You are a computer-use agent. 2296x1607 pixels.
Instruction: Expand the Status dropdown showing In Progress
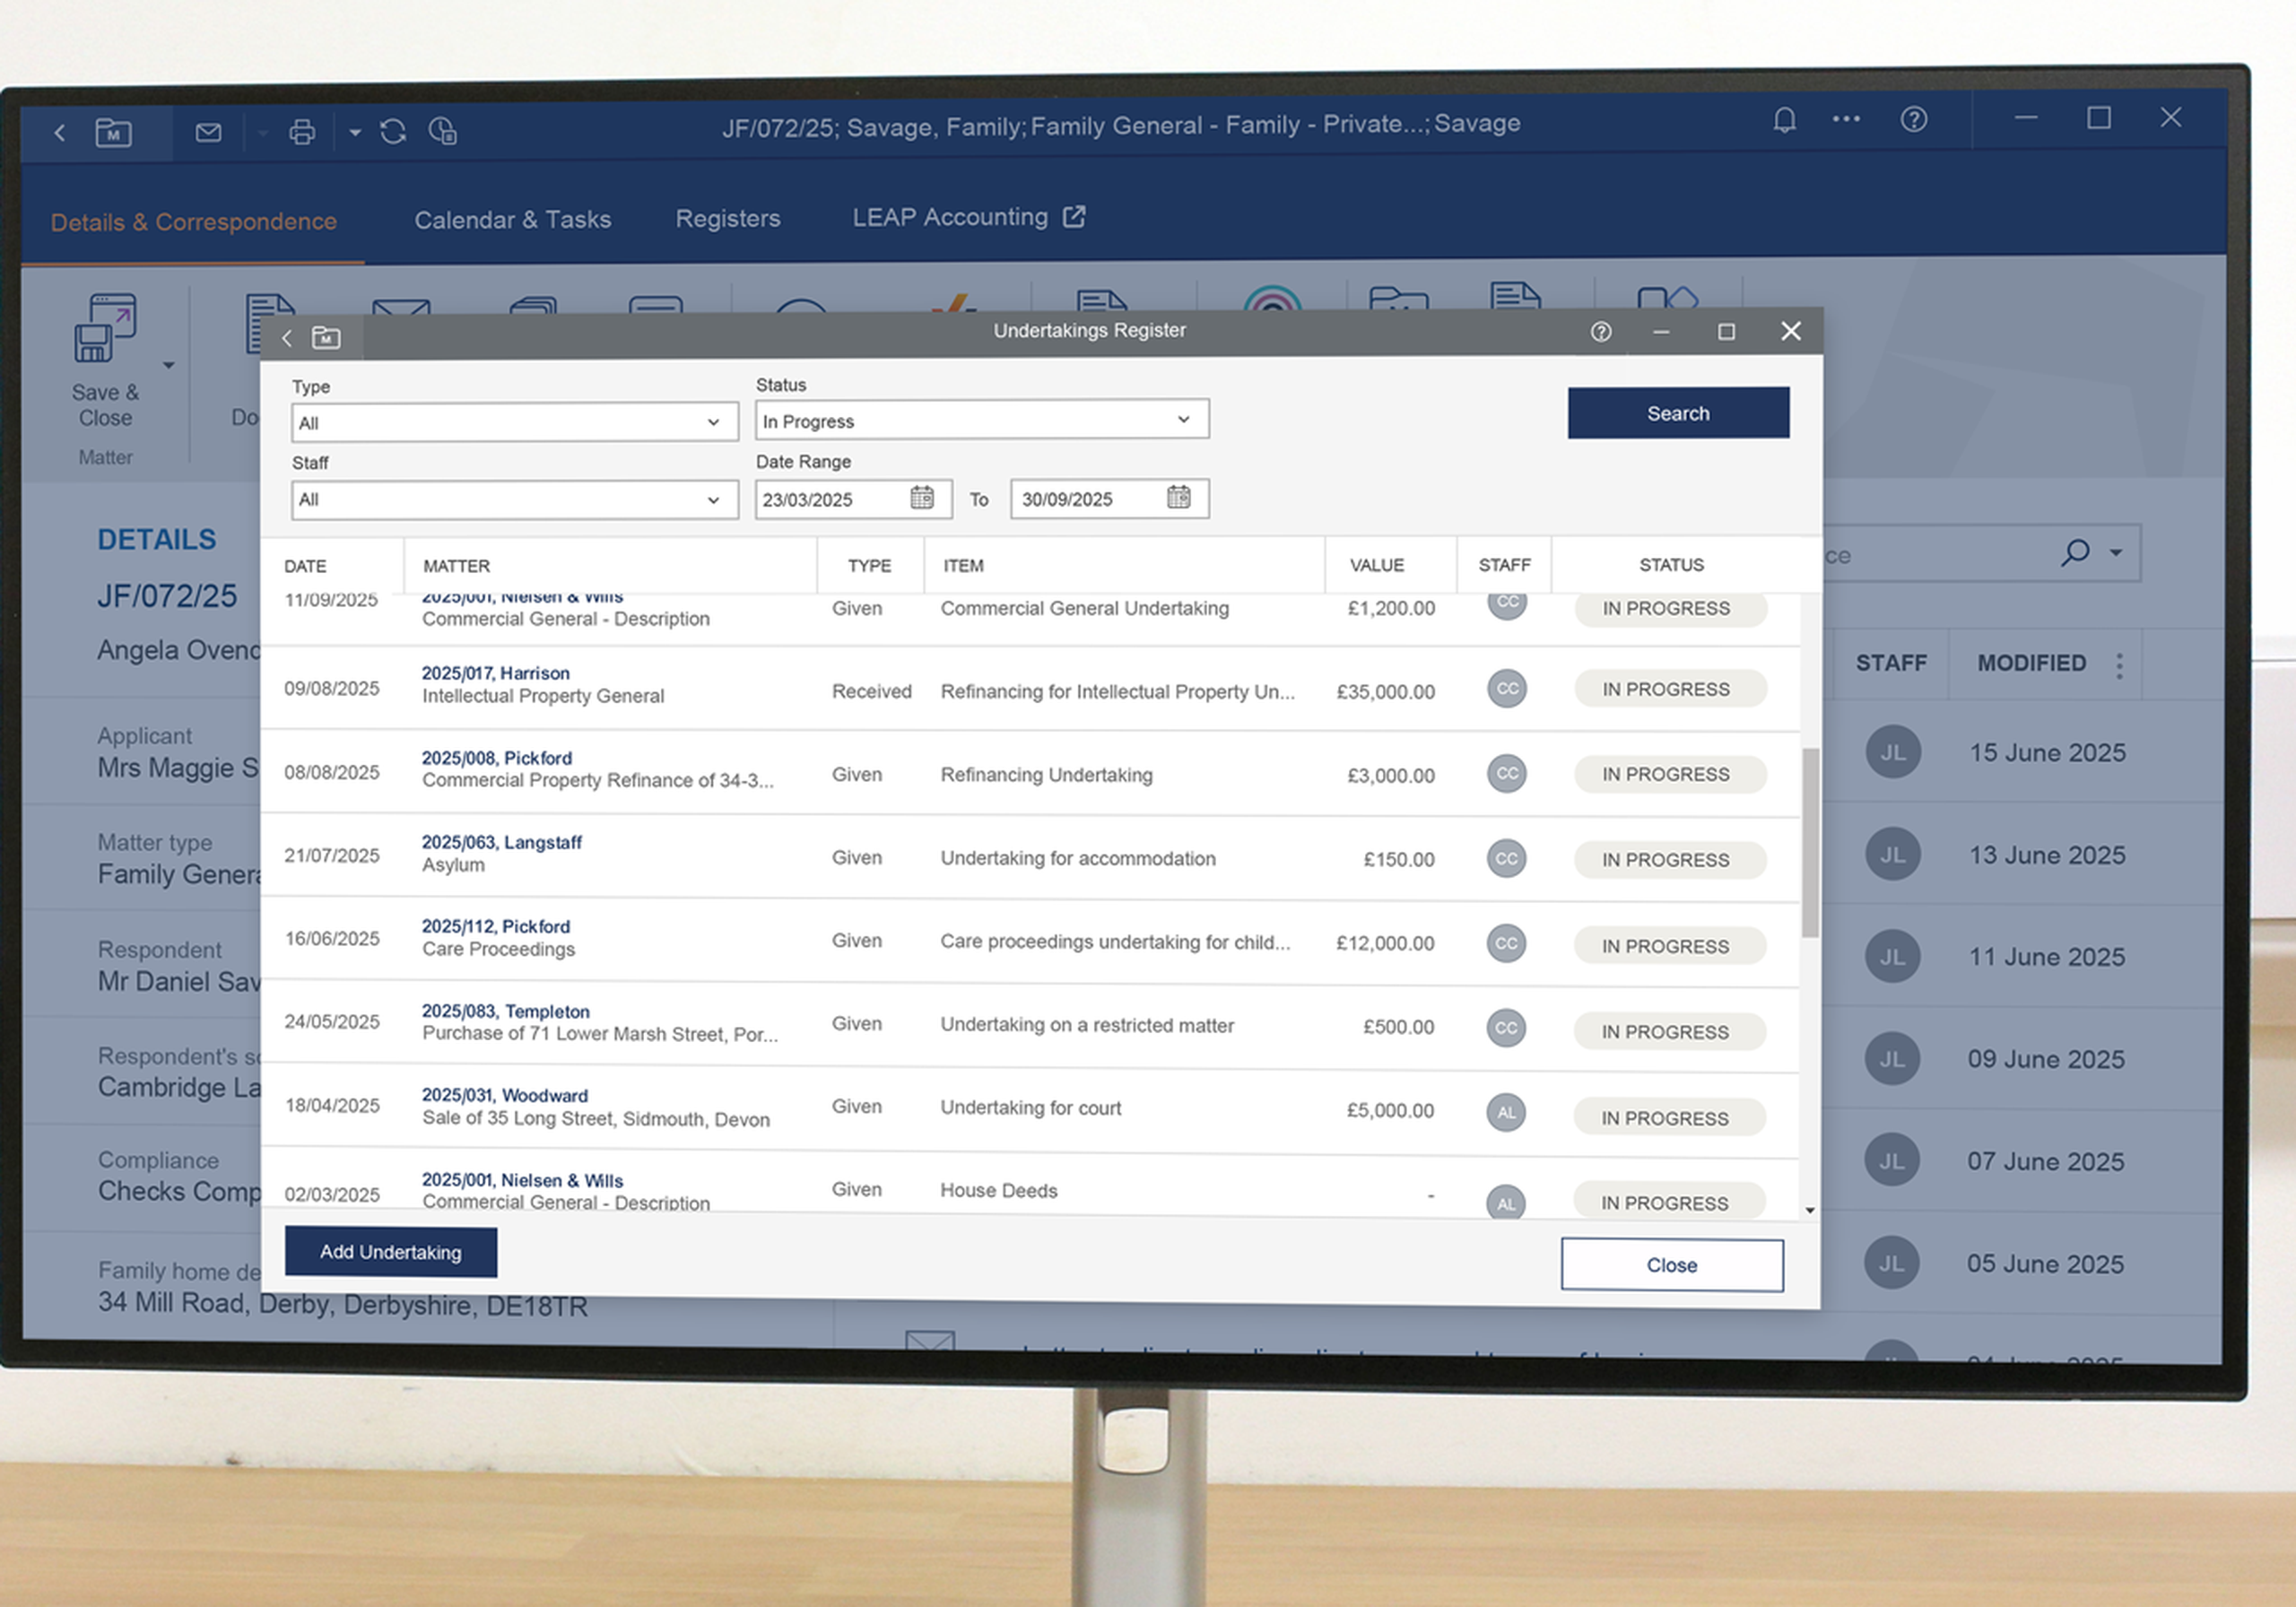[1183, 420]
